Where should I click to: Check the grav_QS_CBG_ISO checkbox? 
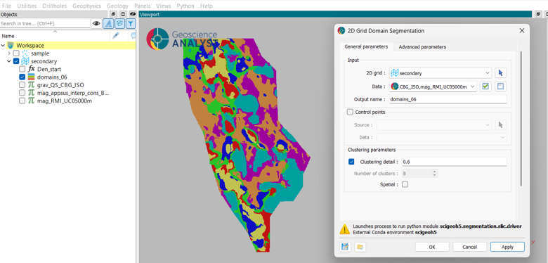[22, 85]
